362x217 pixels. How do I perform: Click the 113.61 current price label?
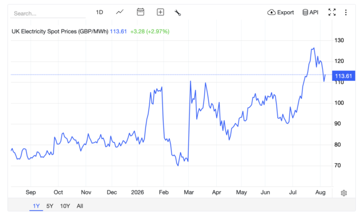343,76
